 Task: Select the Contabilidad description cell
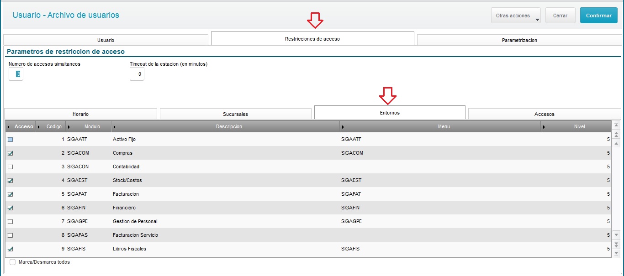click(x=226, y=167)
